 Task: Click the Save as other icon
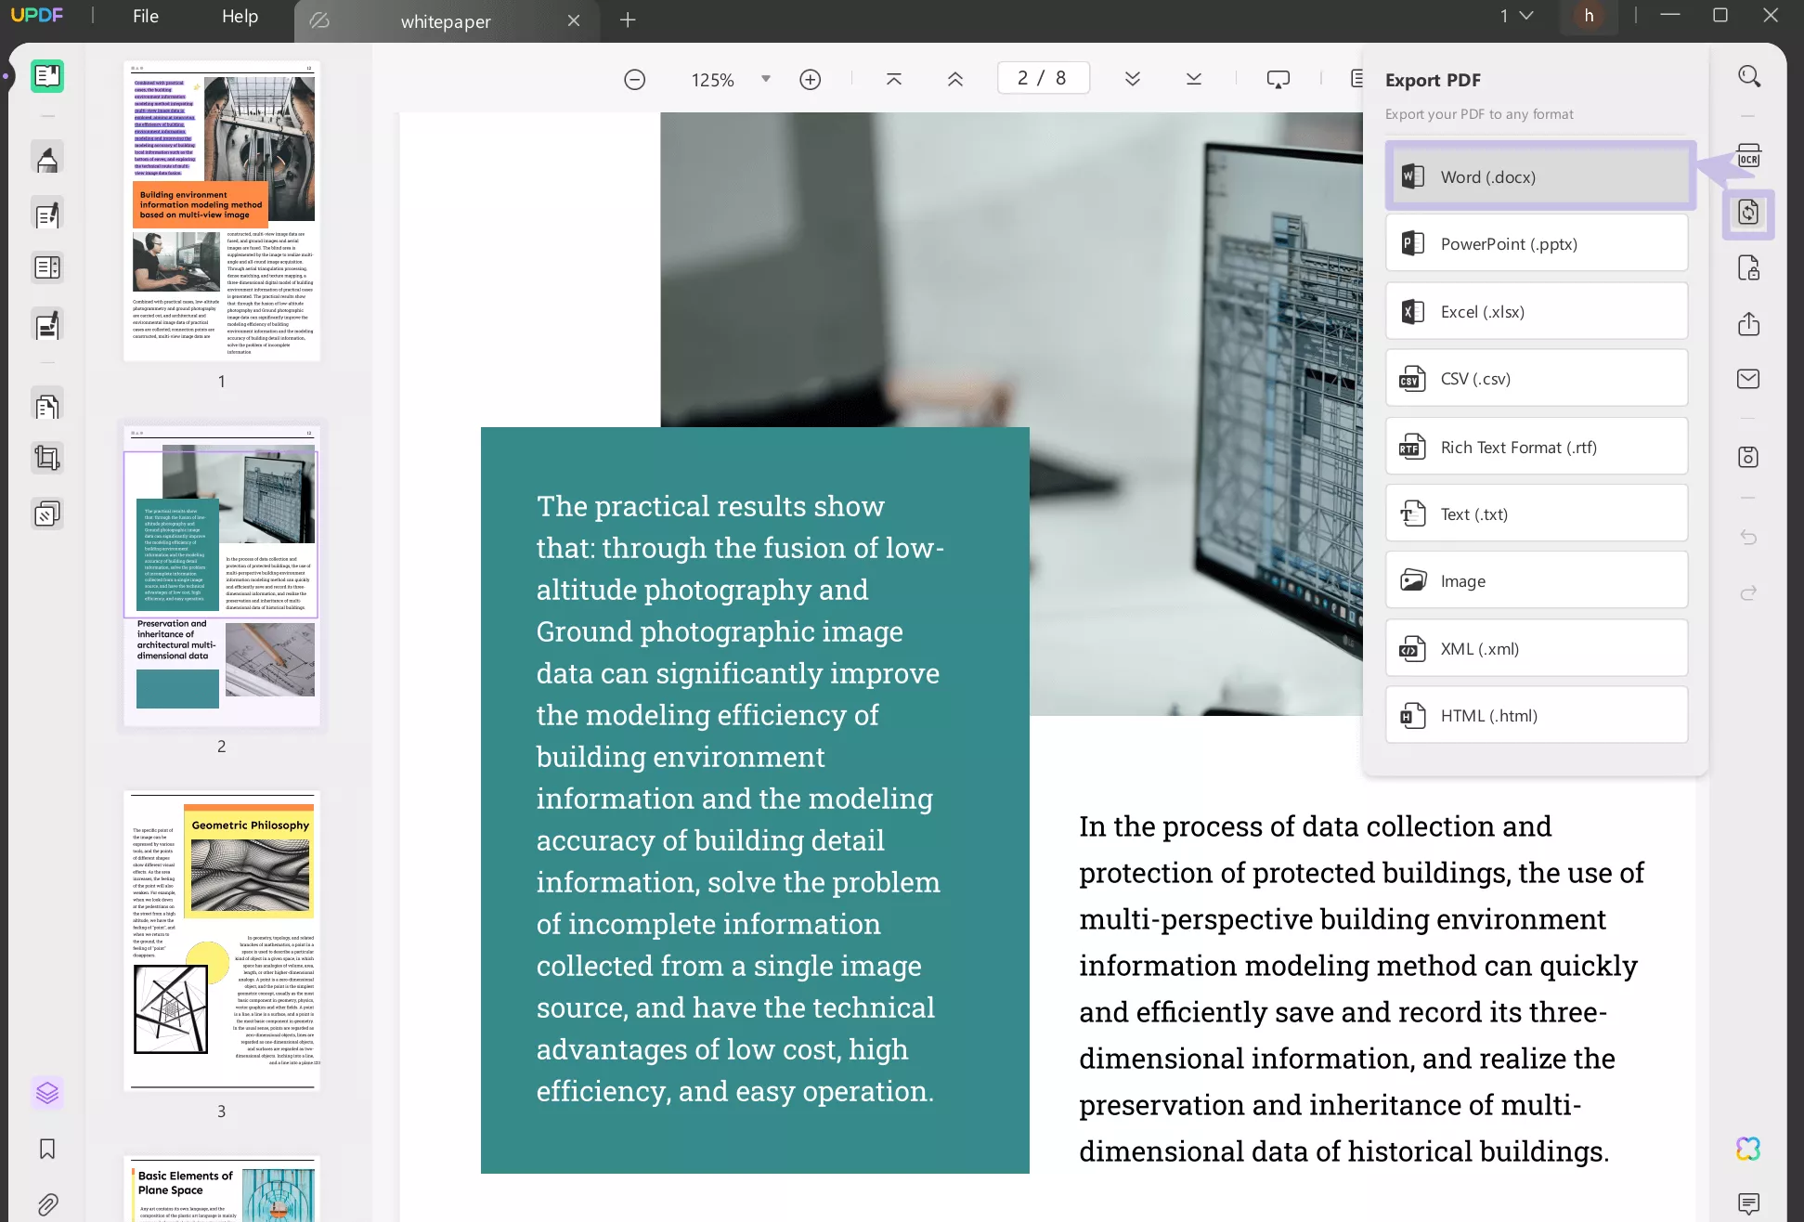coord(1749,457)
